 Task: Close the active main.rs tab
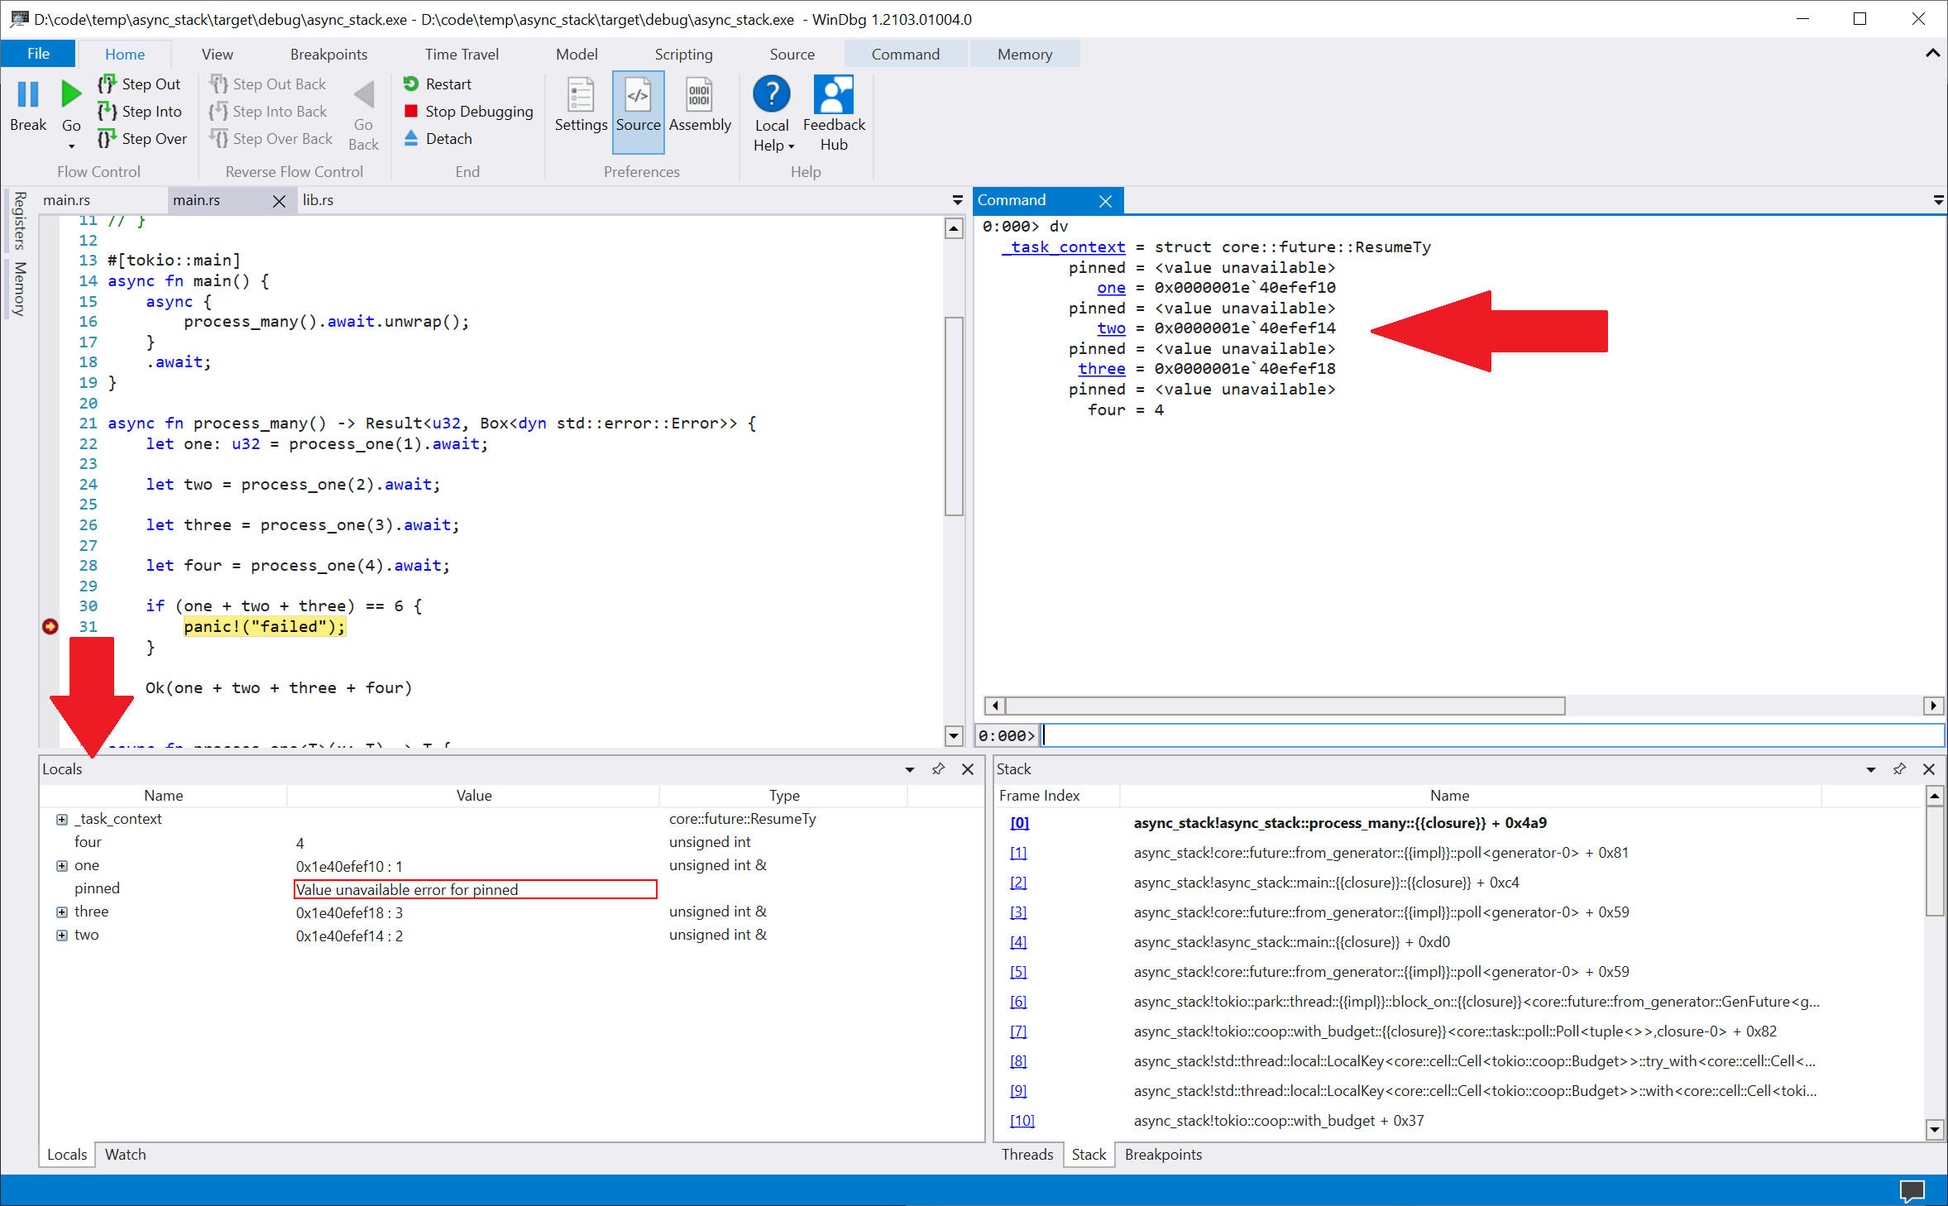pos(280,201)
